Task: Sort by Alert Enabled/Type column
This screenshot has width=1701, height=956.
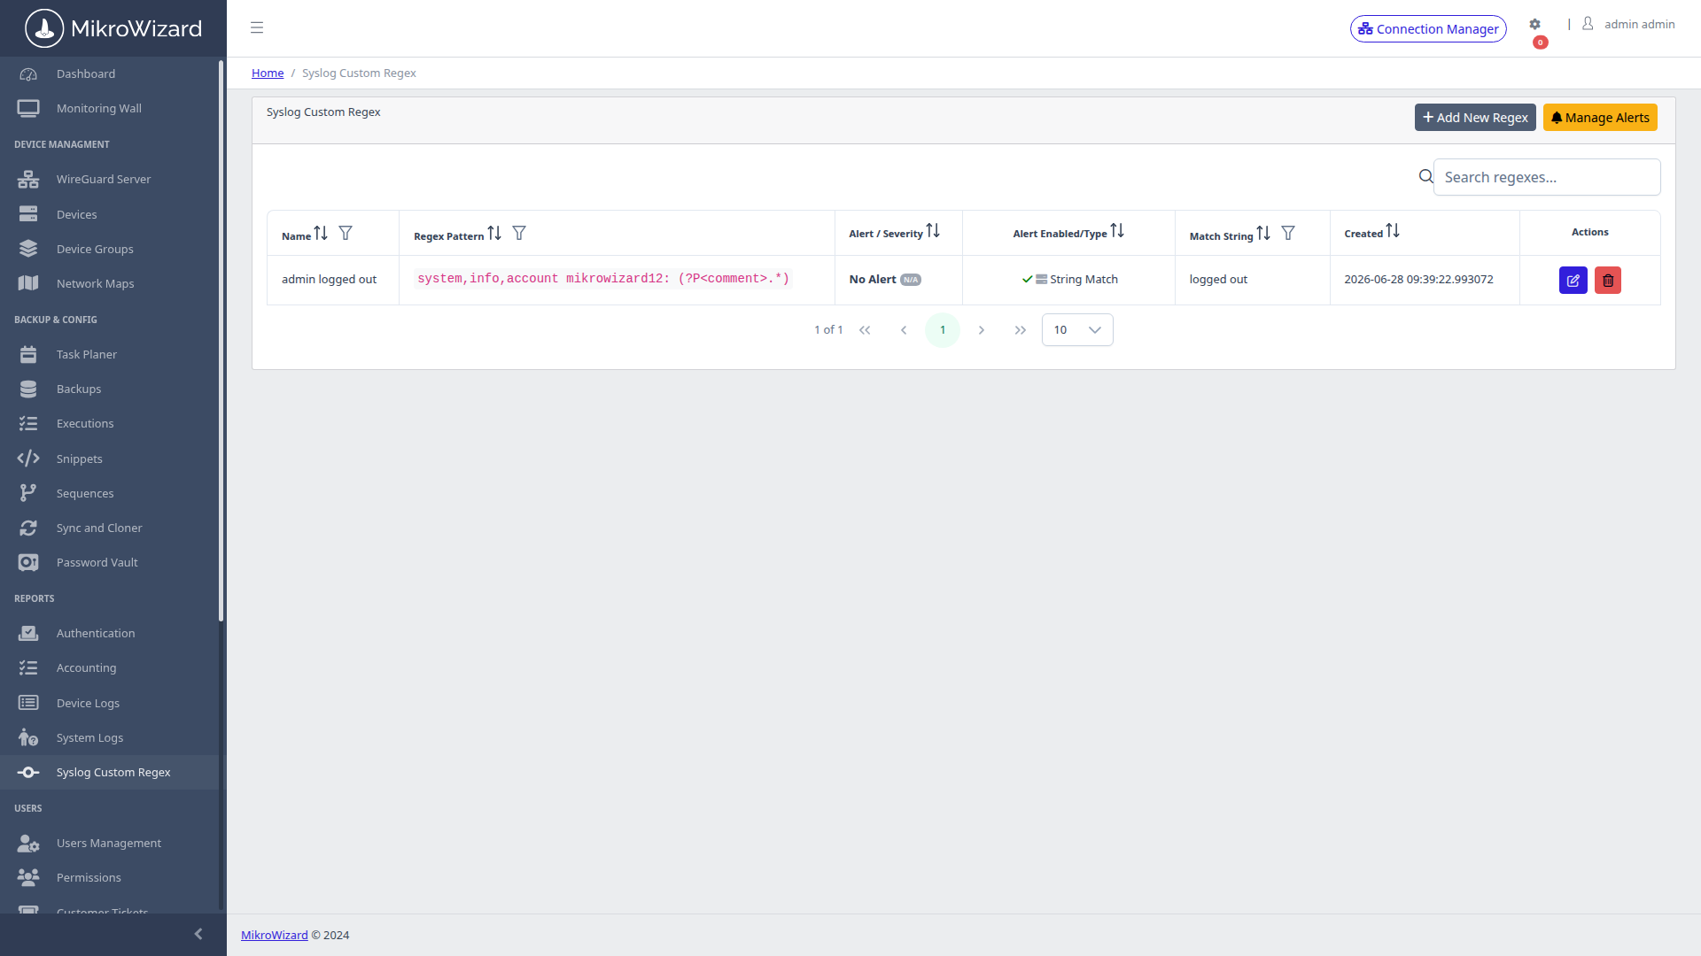Action: click(1117, 231)
